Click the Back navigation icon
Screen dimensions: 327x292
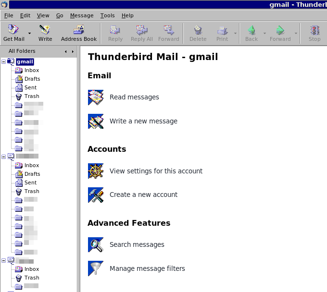(x=252, y=30)
